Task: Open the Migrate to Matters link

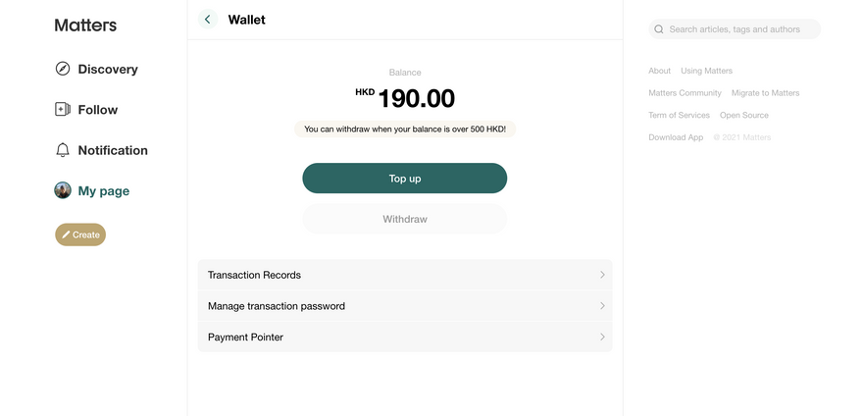Action: [765, 92]
